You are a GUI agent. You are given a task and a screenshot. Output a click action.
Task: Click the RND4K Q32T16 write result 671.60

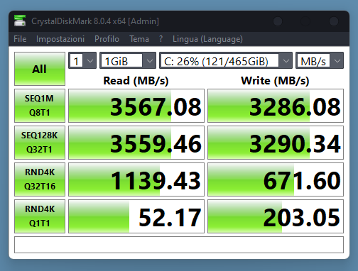276,179
